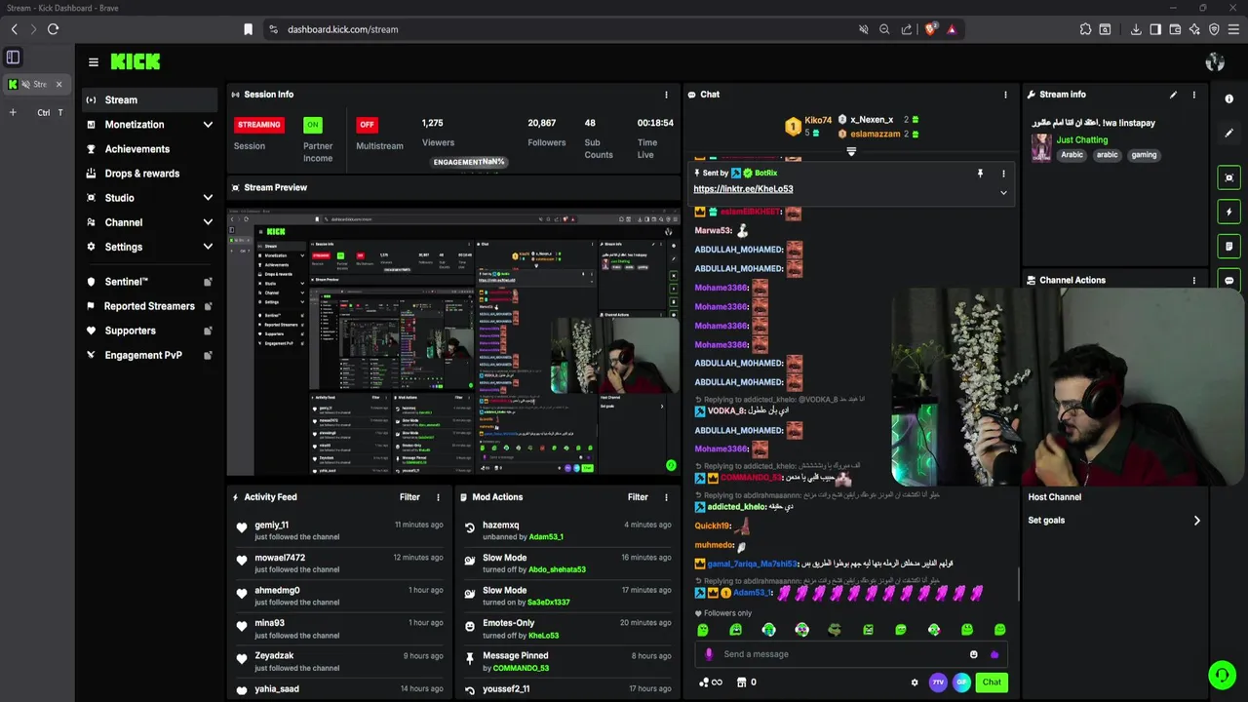Click the Slow Mode turned off entry
This screenshot has height=702, width=1248.
click(x=569, y=564)
